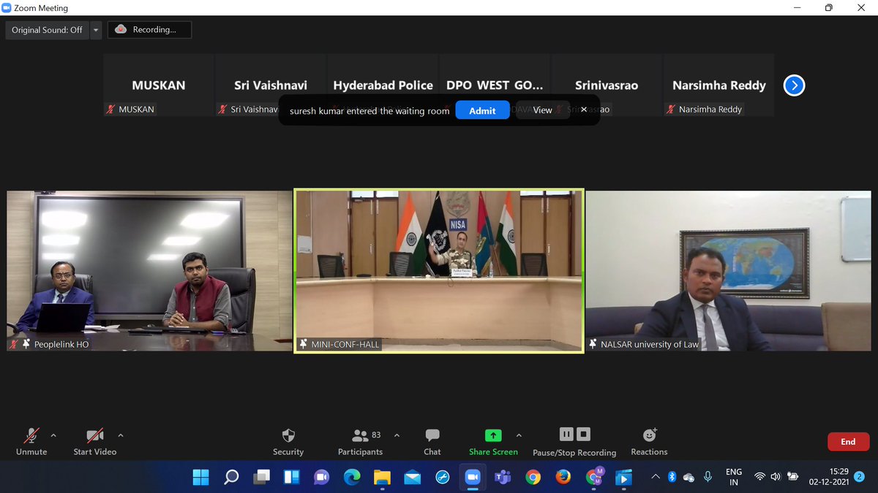
Task: Show next participants with the blue arrow
Action: click(794, 85)
